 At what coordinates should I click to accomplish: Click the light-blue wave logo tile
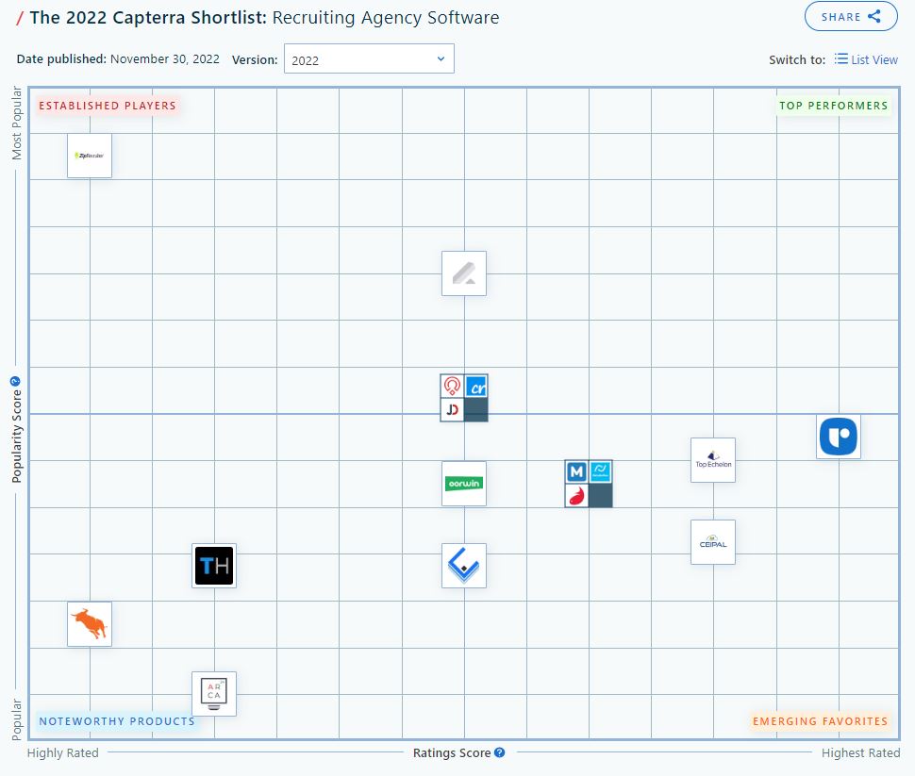click(x=601, y=471)
